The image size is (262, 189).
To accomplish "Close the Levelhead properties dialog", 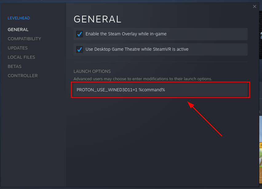I will click(254, 6).
